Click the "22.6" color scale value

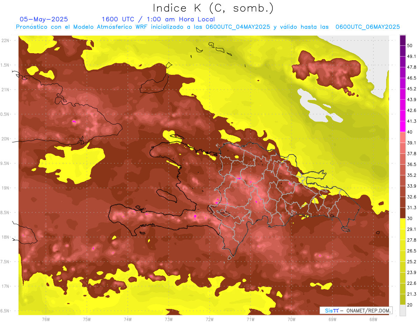(x=412, y=283)
